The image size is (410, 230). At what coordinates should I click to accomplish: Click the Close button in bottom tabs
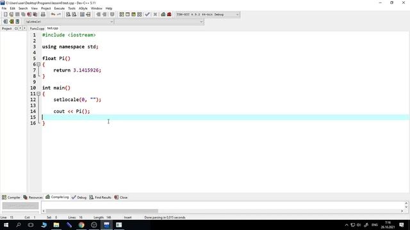click(121, 197)
